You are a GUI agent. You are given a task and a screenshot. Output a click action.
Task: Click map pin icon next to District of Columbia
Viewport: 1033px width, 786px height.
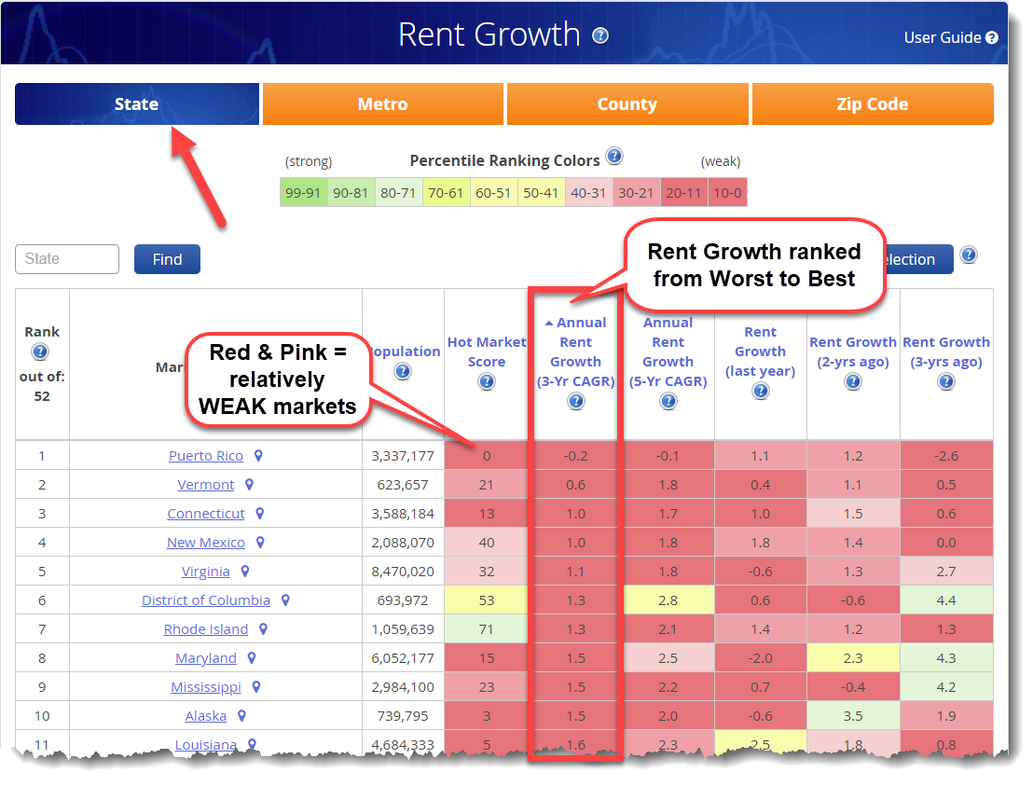pyautogui.click(x=285, y=600)
